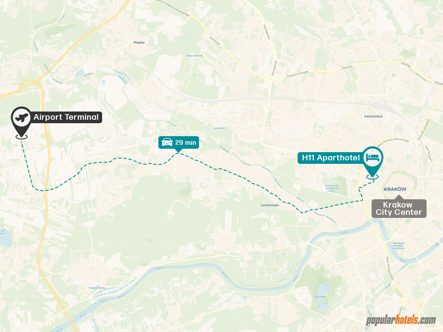This screenshot has width=443, height=332.
Task: Open the popularhotels.com watermark link
Action: coord(401,320)
